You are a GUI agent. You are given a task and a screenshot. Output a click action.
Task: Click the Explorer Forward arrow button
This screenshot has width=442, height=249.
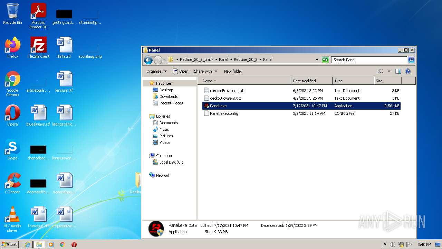pyautogui.click(x=158, y=60)
